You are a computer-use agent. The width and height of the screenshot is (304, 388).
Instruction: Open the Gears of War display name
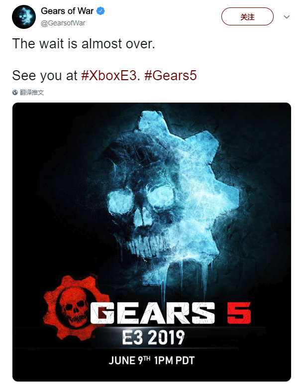(x=67, y=11)
